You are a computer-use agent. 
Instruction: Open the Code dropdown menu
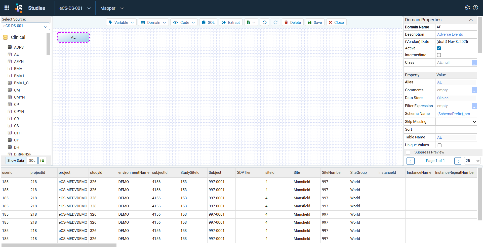[184, 22]
